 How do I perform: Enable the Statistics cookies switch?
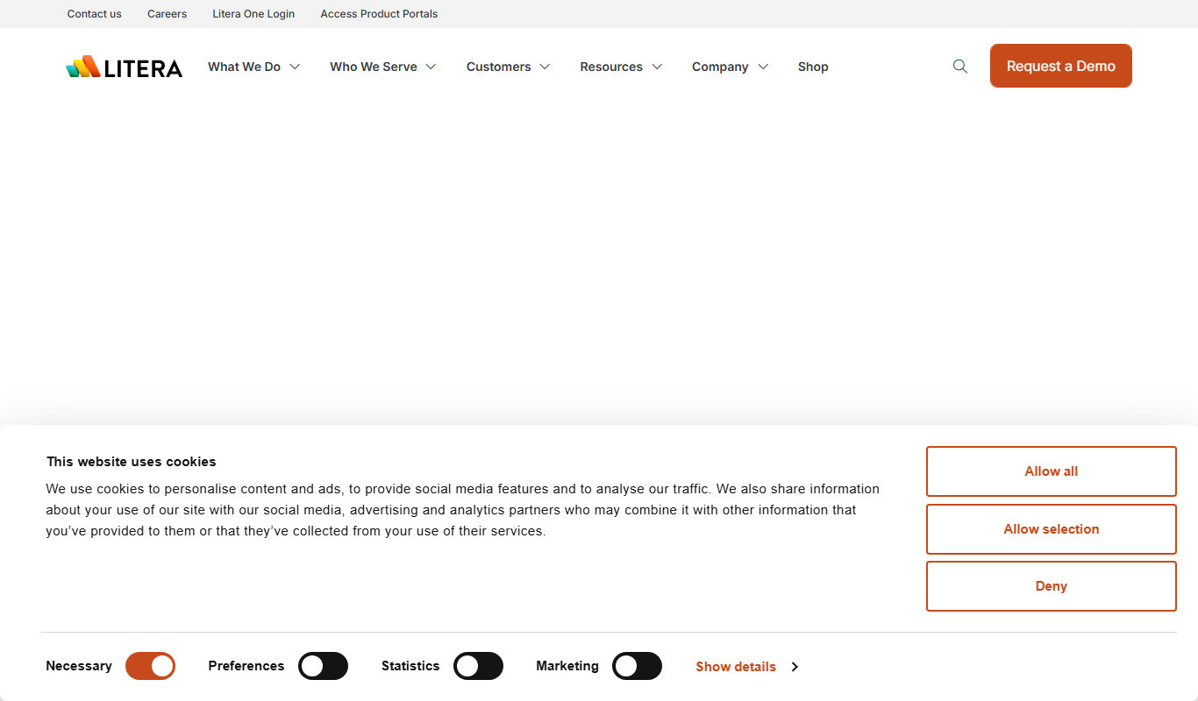(479, 666)
